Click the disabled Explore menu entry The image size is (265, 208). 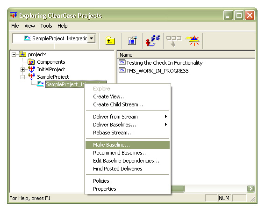pyautogui.click(x=128, y=89)
